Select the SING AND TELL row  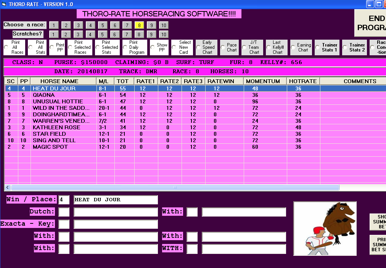point(195,140)
